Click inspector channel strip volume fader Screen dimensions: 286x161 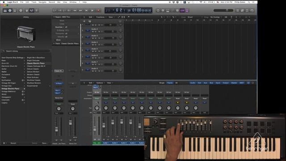[57, 129]
